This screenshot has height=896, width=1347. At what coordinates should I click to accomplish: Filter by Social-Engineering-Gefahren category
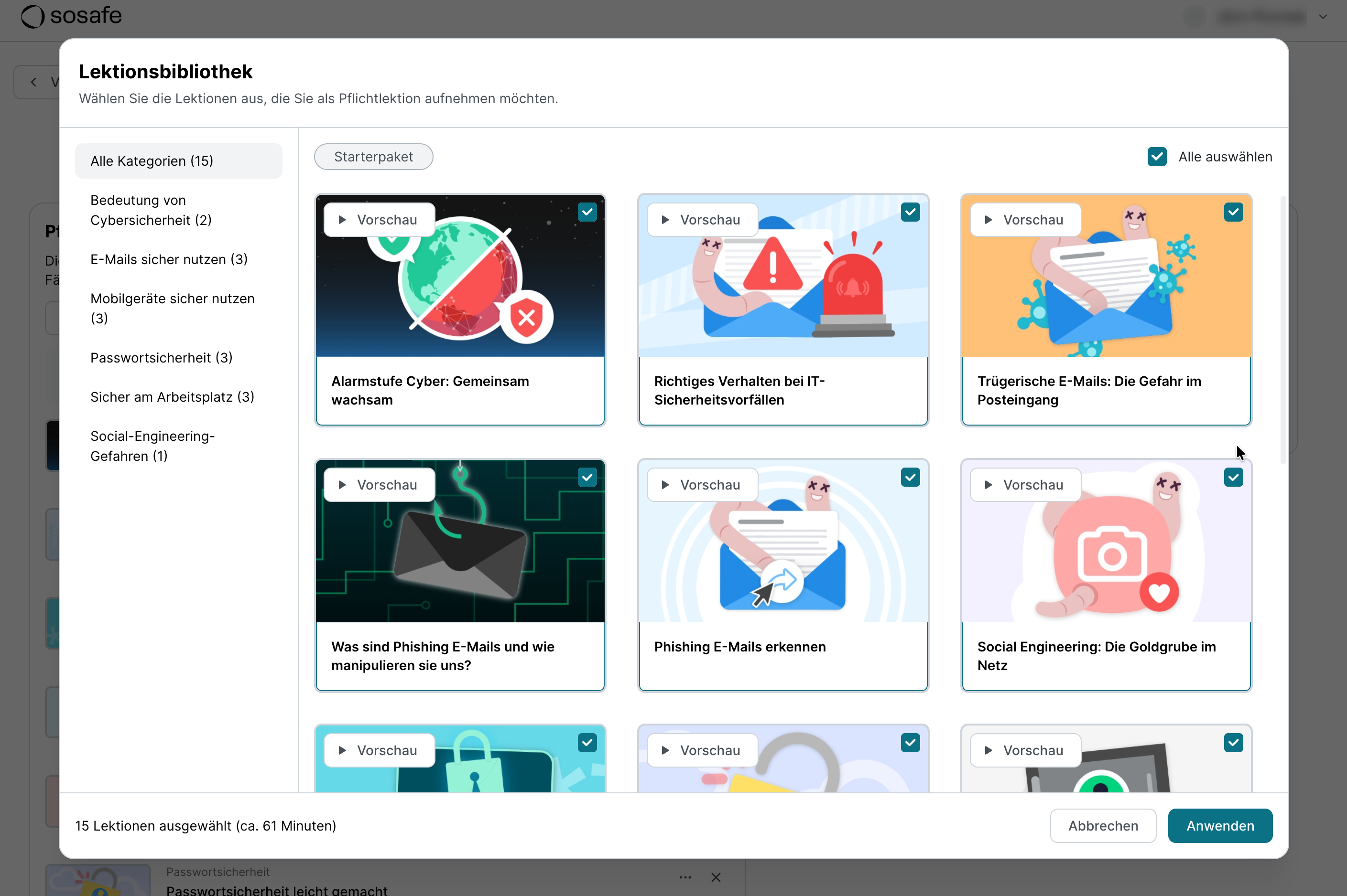tap(178, 446)
